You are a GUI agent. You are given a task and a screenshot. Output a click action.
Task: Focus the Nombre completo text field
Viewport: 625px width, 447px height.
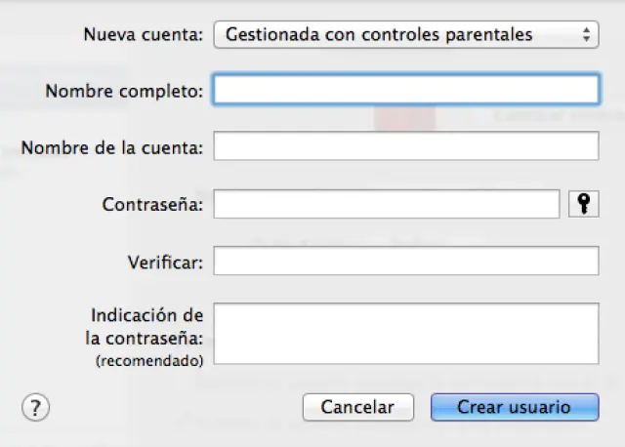(x=405, y=90)
